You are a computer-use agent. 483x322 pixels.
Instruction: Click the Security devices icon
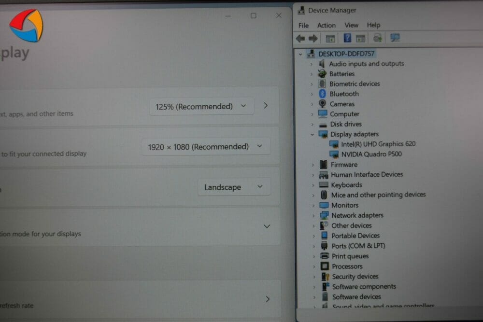click(325, 276)
